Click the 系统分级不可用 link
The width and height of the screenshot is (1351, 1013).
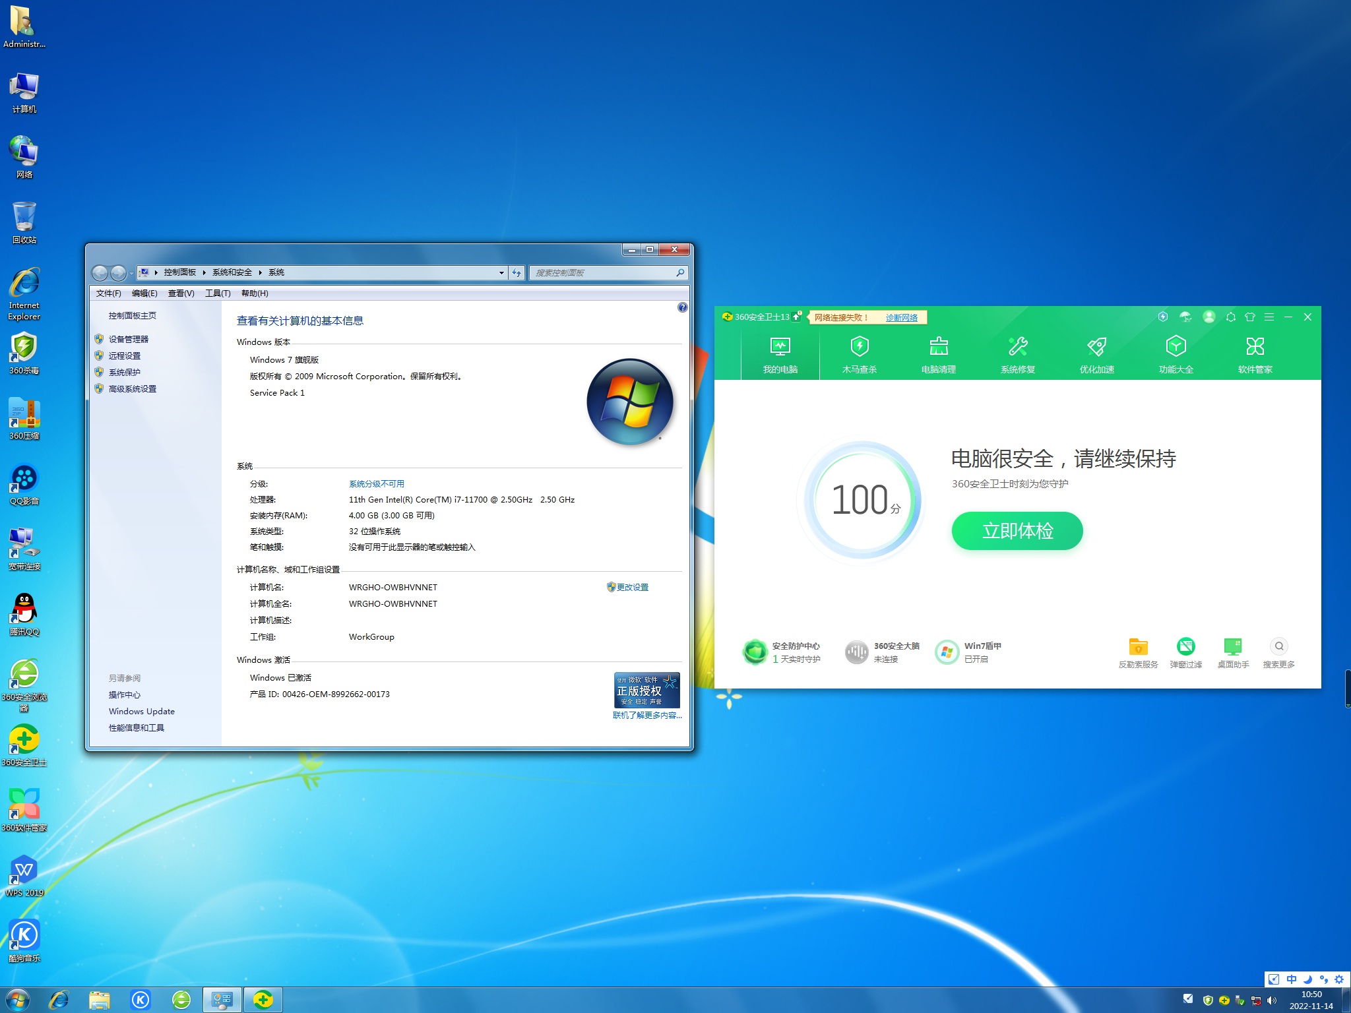(x=376, y=484)
